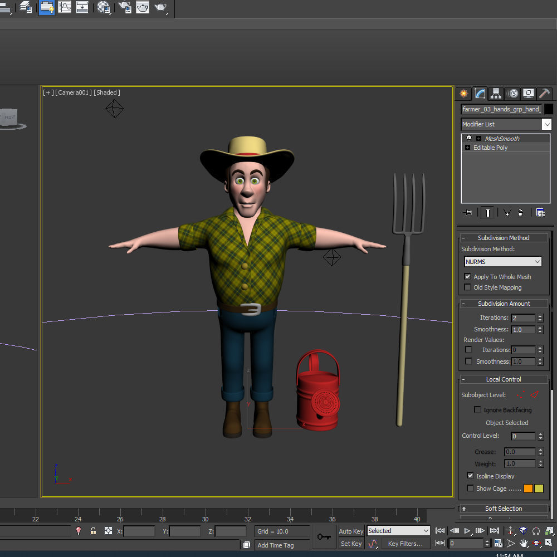
Task: Select Editable Poly in modifier stack
Action: pyautogui.click(x=490, y=148)
